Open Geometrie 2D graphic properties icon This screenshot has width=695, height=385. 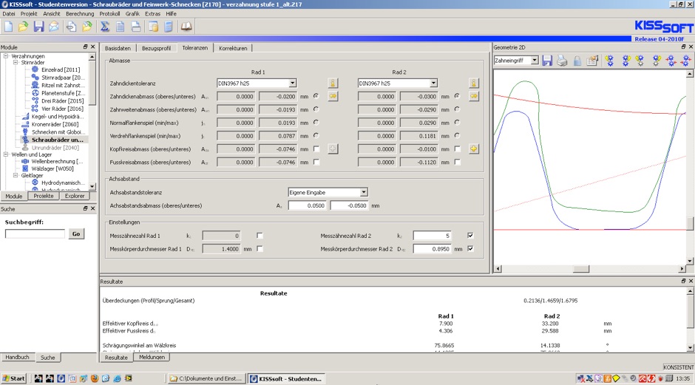pyautogui.click(x=592, y=61)
